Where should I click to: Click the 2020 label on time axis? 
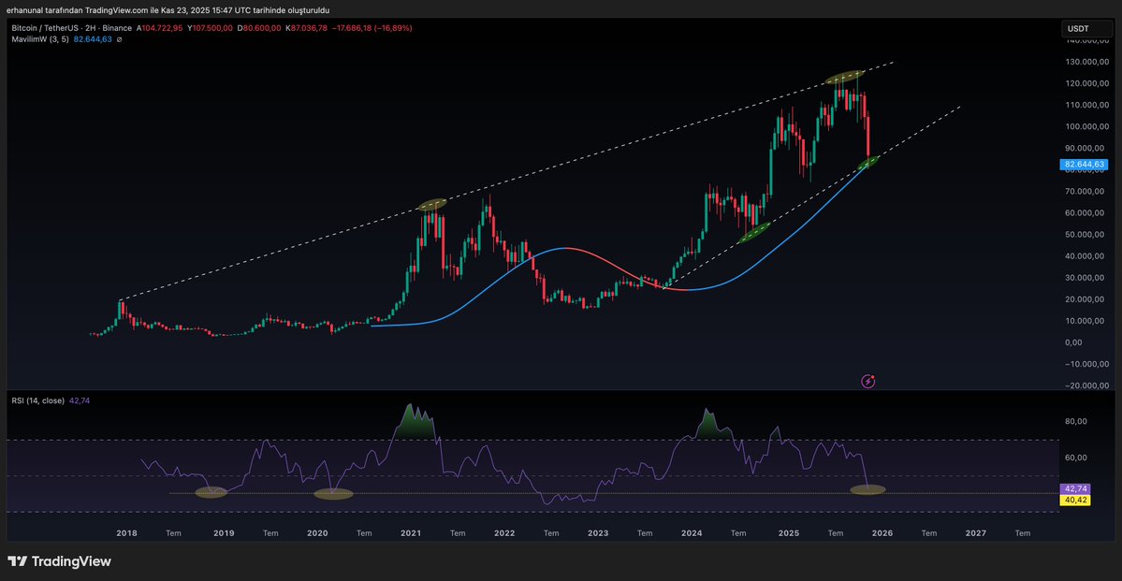coord(318,533)
